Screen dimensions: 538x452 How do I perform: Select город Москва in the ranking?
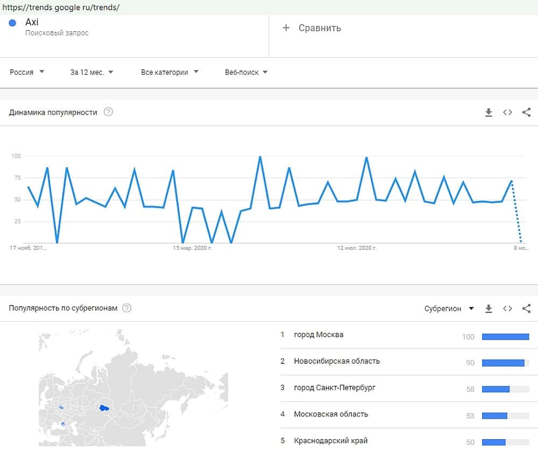[x=318, y=335]
